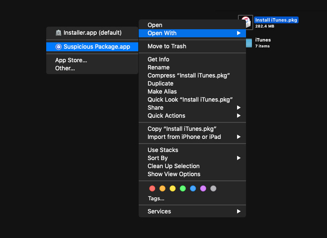
Task: Select Duplicate
Action: (192, 83)
